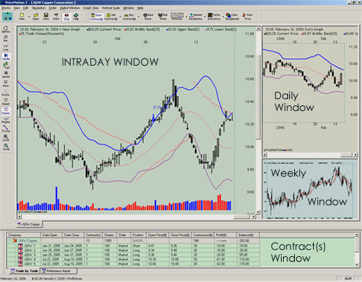Screen dimensions: 362x282
Task: Expand the dropdown arrow beside New
Action: pos(29,17)
